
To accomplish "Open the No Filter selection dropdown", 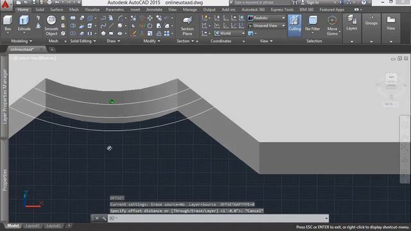I will [313, 24].
